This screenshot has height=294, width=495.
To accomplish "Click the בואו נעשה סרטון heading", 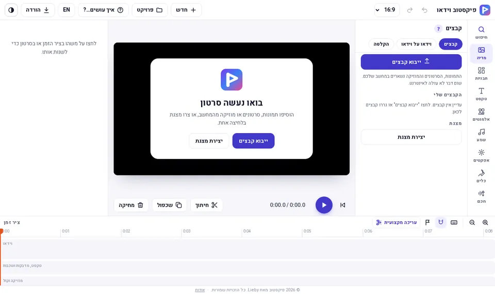I will pyautogui.click(x=232, y=103).
